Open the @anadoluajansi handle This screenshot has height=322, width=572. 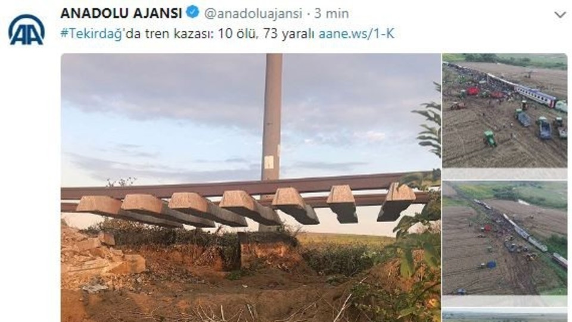253,14
